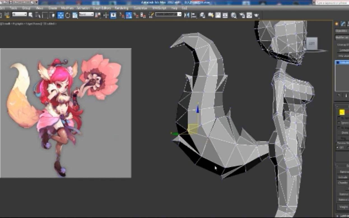Open the Tools menu
Image resolution: width=349 pixels, height=218 pixels.
(13, 8)
